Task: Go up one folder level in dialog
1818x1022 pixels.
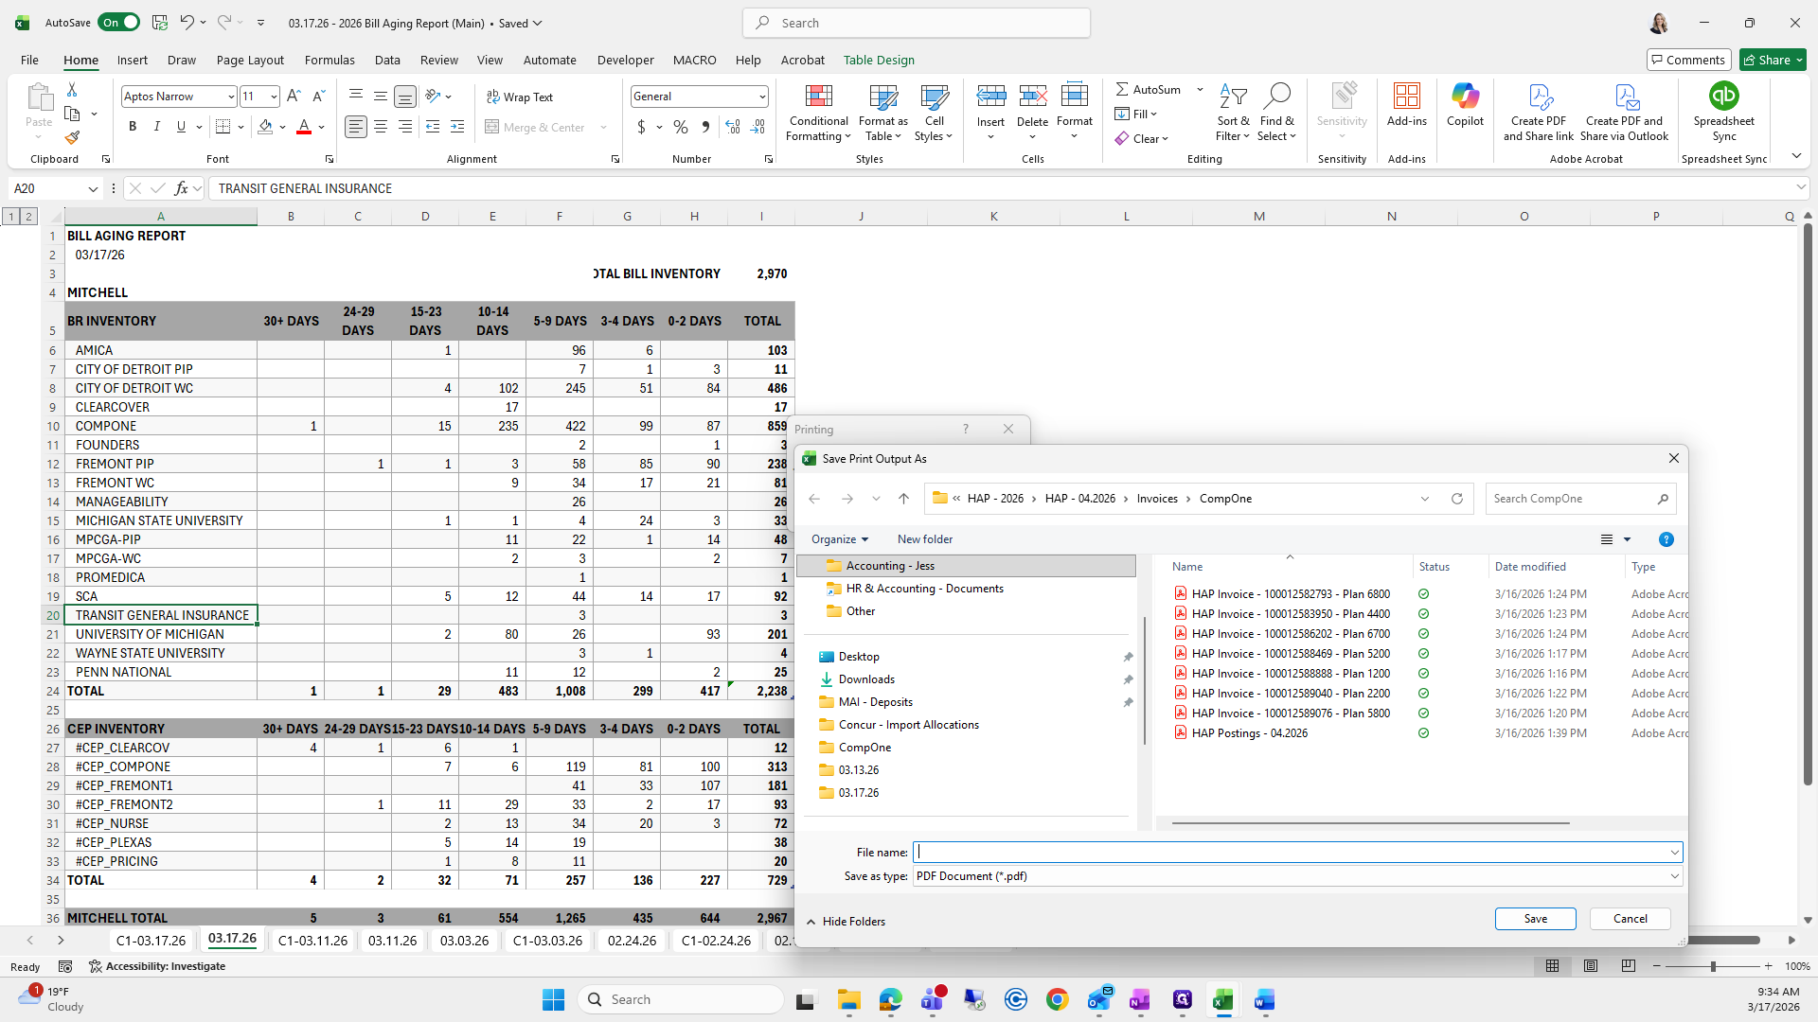Action: (903, 499)
